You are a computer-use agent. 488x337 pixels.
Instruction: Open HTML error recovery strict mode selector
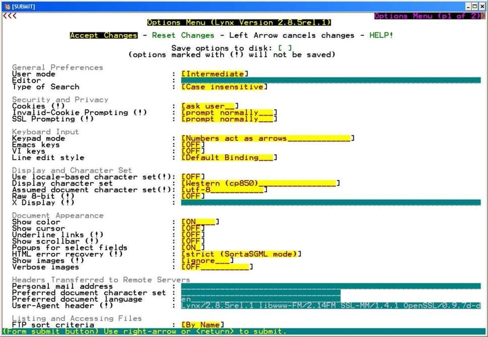pos(241,254)
